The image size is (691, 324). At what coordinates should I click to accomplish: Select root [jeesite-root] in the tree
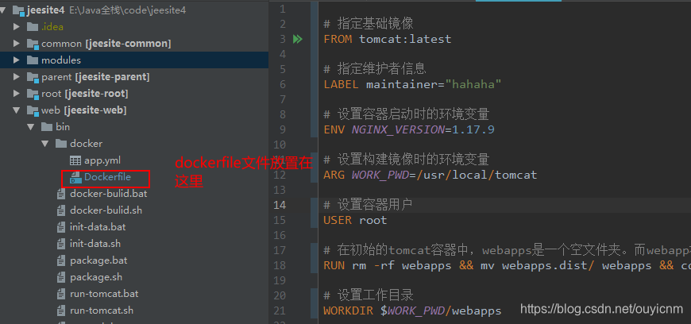(85, 94)
